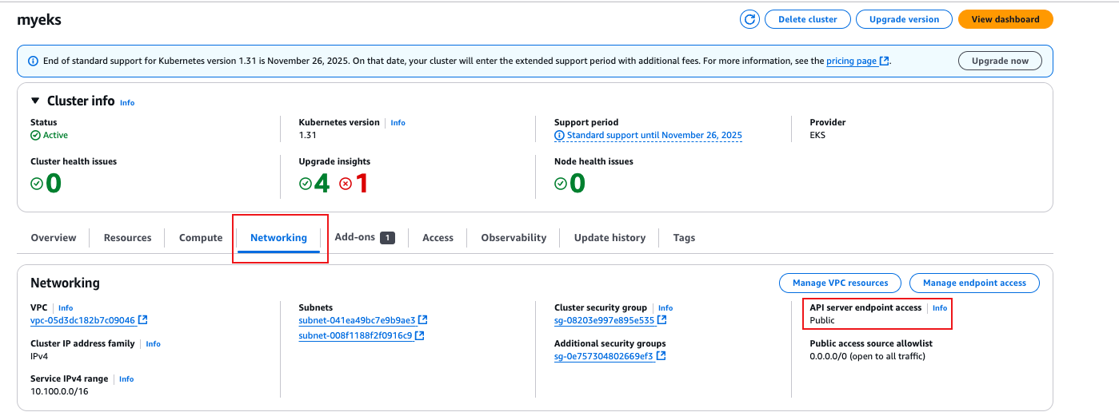Go to the Access tab
Viewport: 1119px width, 416px height.
(x=438, y=238)
